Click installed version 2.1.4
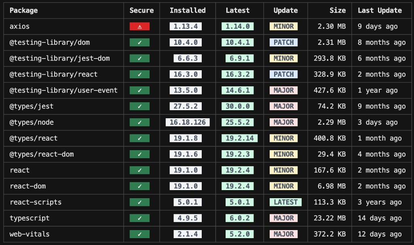414x245 pixels. (x=188, y=234)
